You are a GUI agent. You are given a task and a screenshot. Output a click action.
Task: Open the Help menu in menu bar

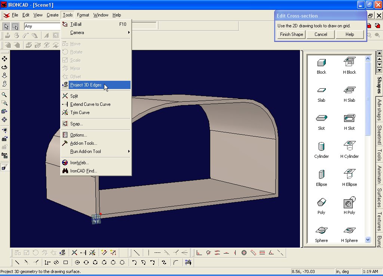[117, 15]
